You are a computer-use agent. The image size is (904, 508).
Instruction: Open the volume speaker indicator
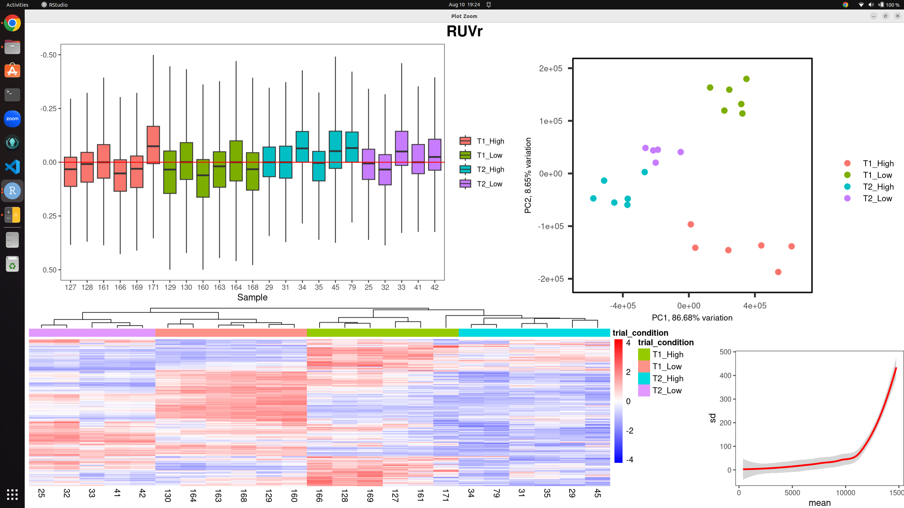click(x=871, y=5)
